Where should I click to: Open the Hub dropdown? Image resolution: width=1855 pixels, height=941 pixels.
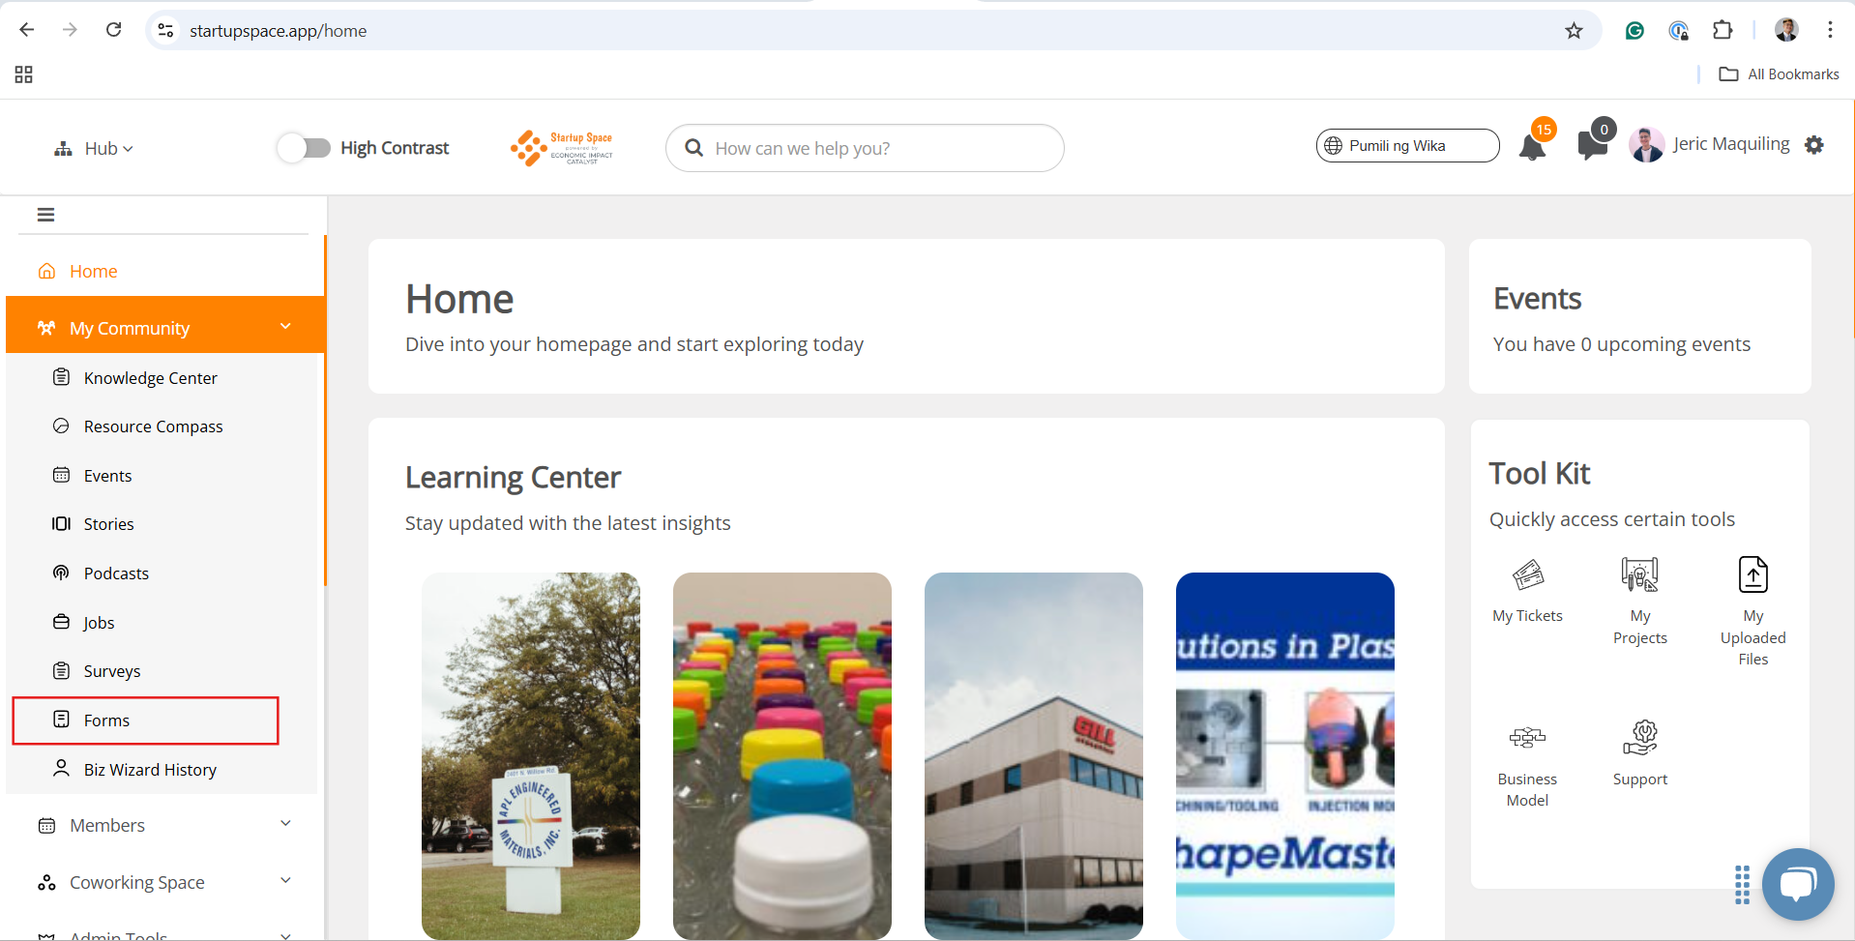coord(94,148)
